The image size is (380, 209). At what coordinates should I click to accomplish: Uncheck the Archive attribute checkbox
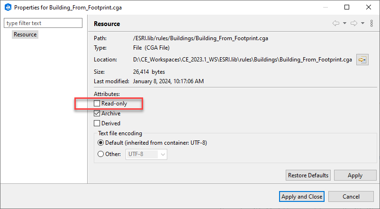pyautogui.click(x=97, y=113)
